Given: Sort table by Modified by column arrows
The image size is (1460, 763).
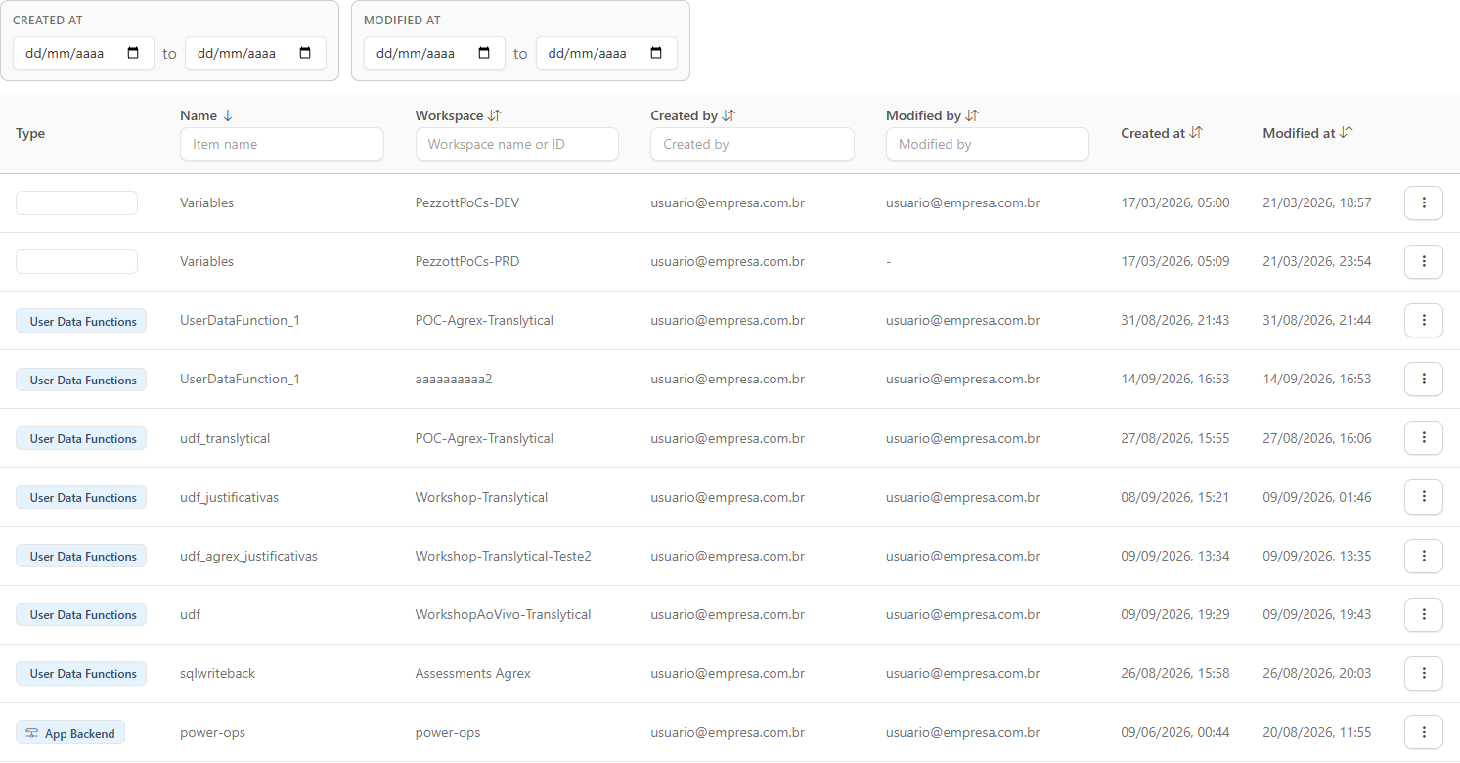Looking at the screenshot, I should point(972,115).
